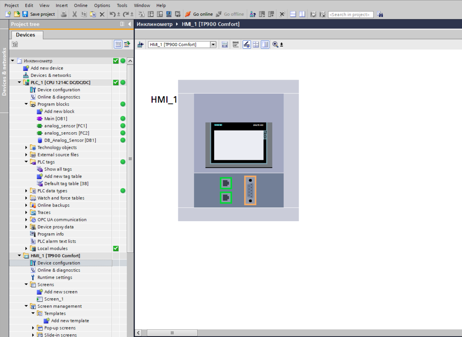
Task: Open the Options menu
Action: pyautogui.click(x=102, y=5)
